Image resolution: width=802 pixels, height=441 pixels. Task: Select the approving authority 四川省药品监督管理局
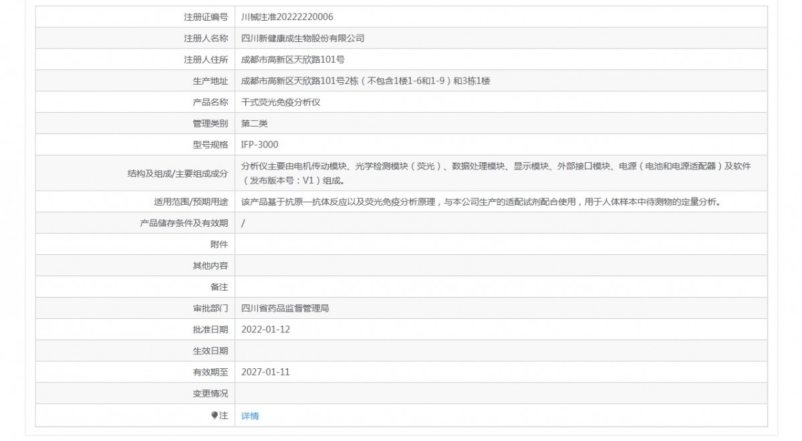[x=285, y=308]
